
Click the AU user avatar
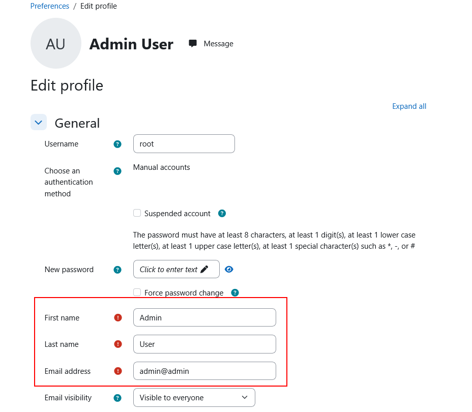(56, 44)
